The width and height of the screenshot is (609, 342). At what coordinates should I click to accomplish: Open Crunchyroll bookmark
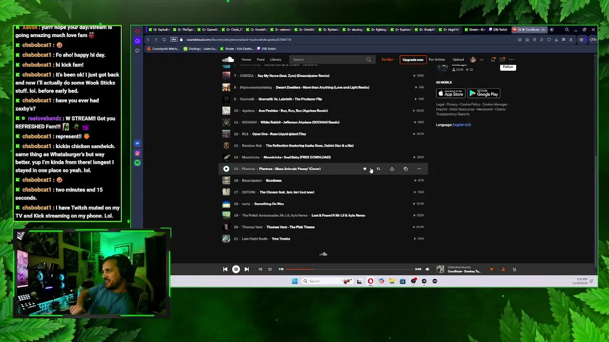(x=163, y=48)
